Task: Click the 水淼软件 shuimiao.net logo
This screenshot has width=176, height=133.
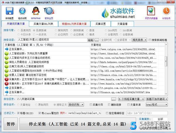Action: click(118, 13)
